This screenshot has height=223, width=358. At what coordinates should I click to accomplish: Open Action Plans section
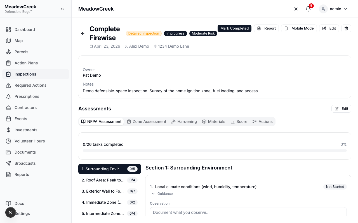tap(36, 63)
